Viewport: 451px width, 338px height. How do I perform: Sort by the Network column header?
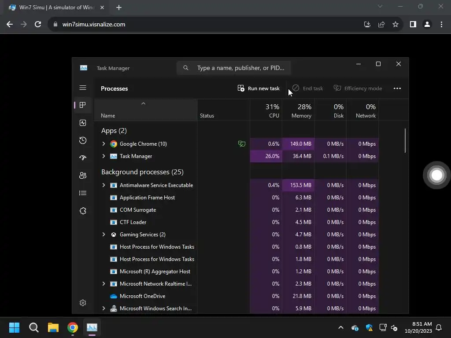point(363,110)
